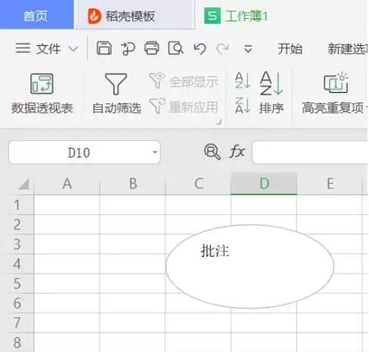Open the 文件 menu chevron

(73, 49)
